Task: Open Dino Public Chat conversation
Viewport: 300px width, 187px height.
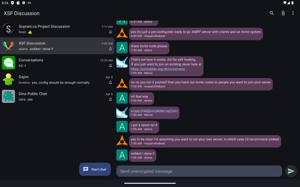Action: point(56,96)
